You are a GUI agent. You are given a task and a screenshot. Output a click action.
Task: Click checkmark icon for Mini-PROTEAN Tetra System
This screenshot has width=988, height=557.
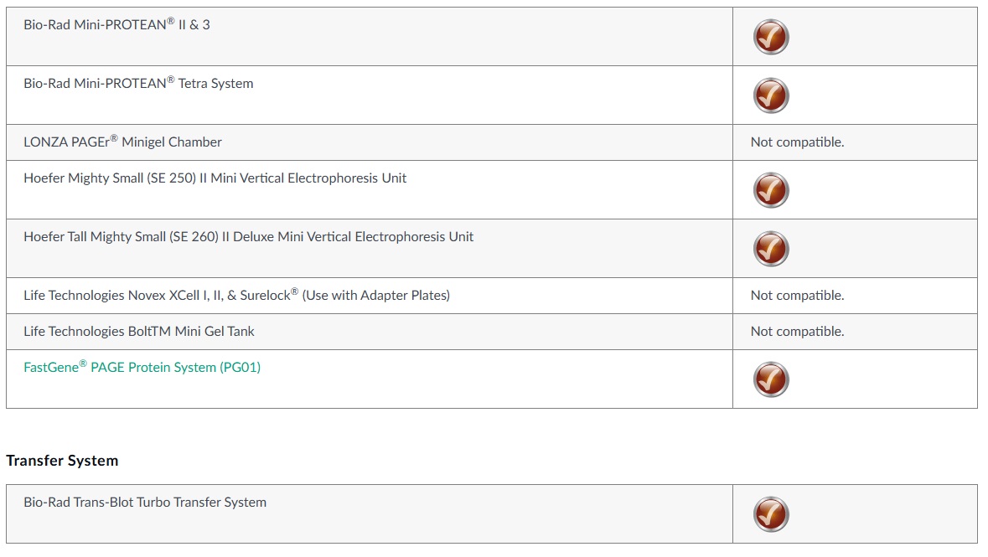tap(770, 95)
